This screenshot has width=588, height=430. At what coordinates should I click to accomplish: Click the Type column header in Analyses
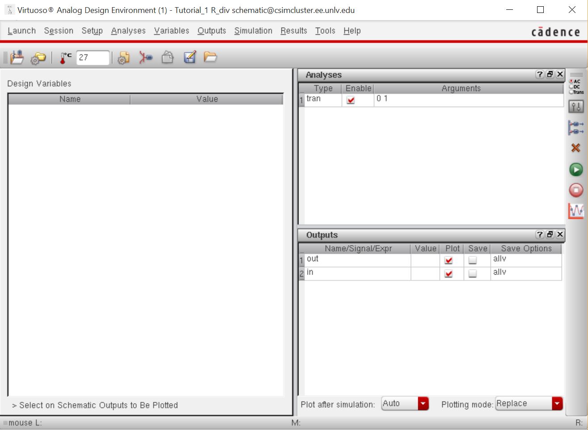tap(323, 88)
